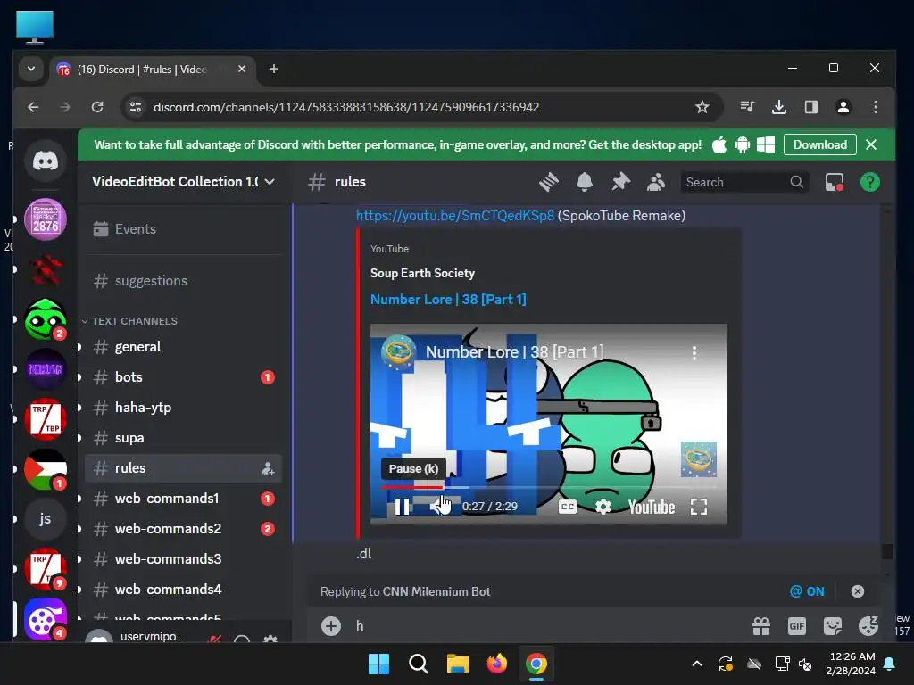Image resolution: width=914 pixels, height=685 pixels.
Task: Open Windows Start menu
Action: (x=378, y=664)
